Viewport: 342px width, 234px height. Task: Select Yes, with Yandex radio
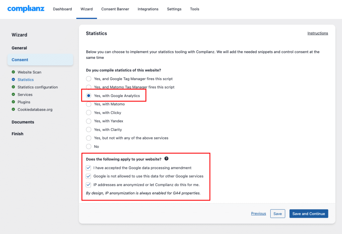89,121
